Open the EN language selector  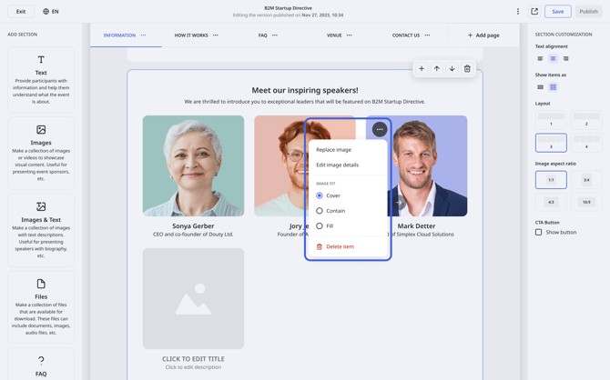[51, 11]
